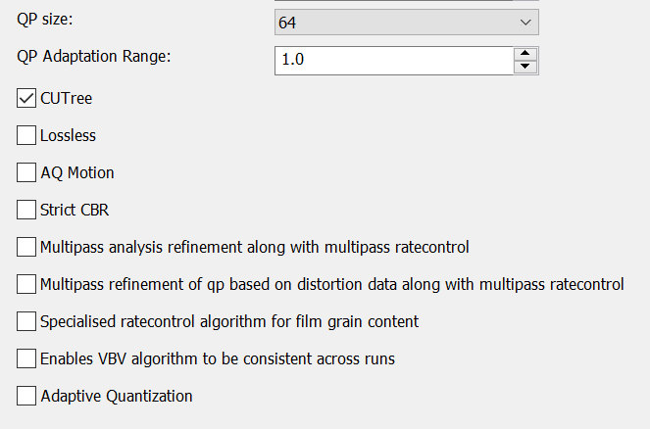Tick multipass refinement of qp distortion checkbox
The height and width of the screenshot is (429, 650).
26,284
